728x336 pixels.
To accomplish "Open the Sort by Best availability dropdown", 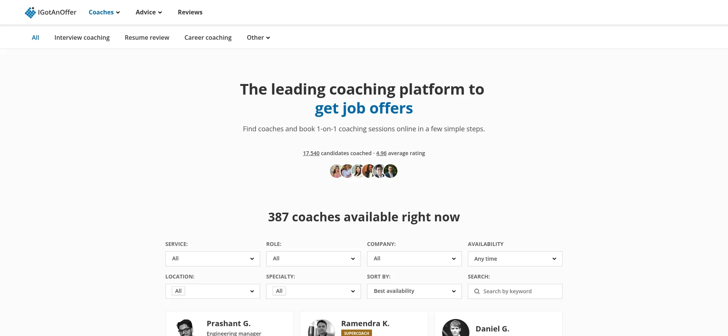I will pyautogui.click(x=414, y=291).
